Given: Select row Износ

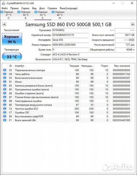Looking at the screenshot, I should click(x=67, y=82).
